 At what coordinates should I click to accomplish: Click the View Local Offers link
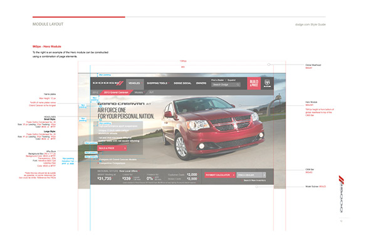pyautogui.click(x=128, y=171)
